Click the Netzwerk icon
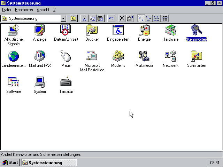Screen dimensions: 223x167 (170, 56)
